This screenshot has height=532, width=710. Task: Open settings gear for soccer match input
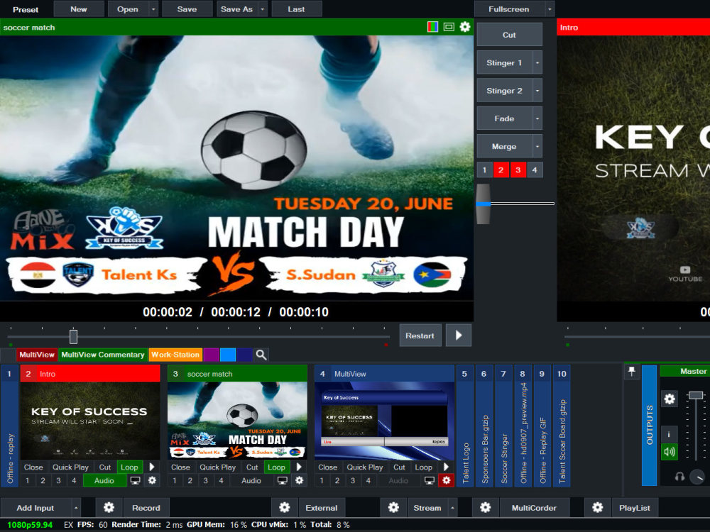click(x=300, y=480)
